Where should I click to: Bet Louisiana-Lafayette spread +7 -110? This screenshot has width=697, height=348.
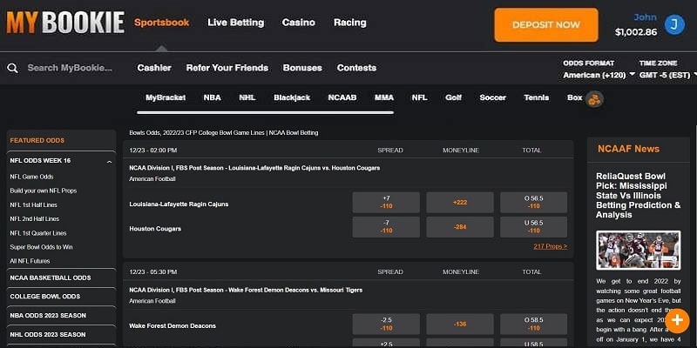(386, 203)
